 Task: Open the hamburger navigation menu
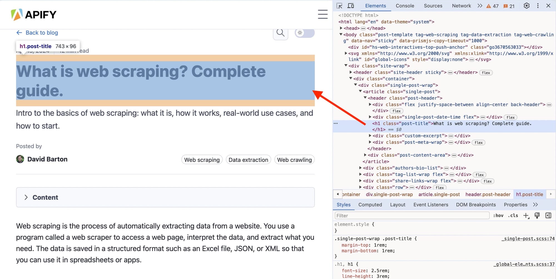pos(322,14)
